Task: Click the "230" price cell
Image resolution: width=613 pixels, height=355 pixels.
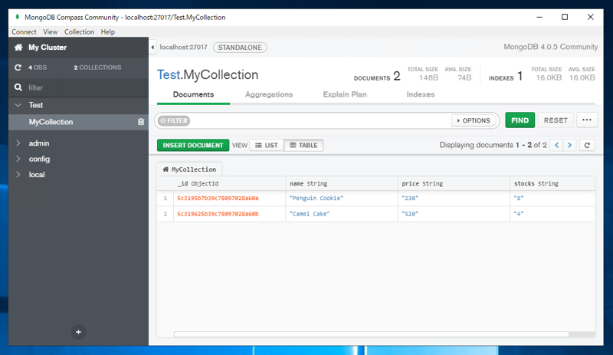Action: pyautogui.click(x=454, y=199)
